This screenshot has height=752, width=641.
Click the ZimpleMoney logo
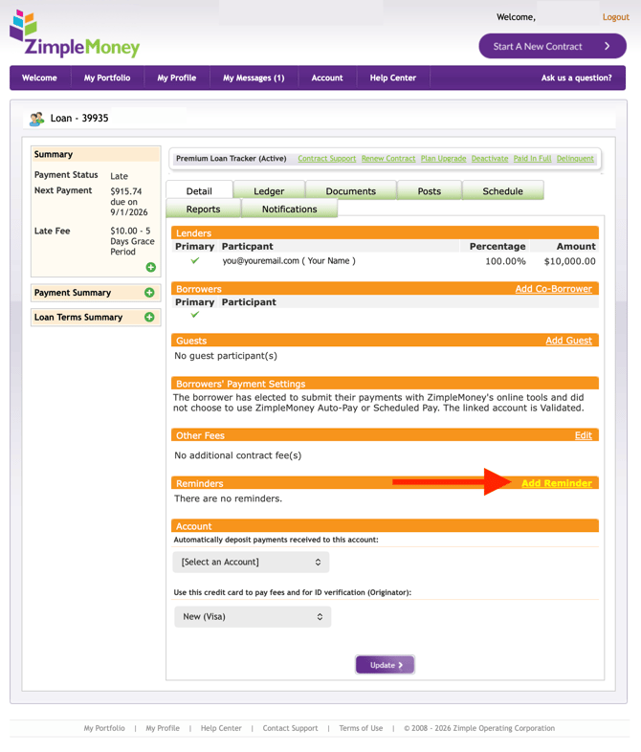pyautogui.click(x=75, y=34)
